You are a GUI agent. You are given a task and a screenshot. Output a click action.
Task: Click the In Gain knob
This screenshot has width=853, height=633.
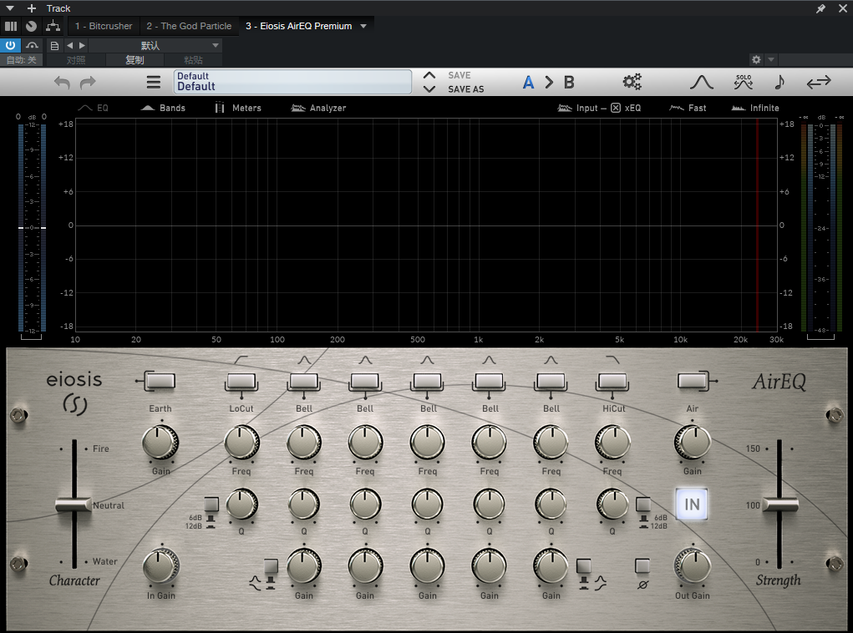pos(161,566)
